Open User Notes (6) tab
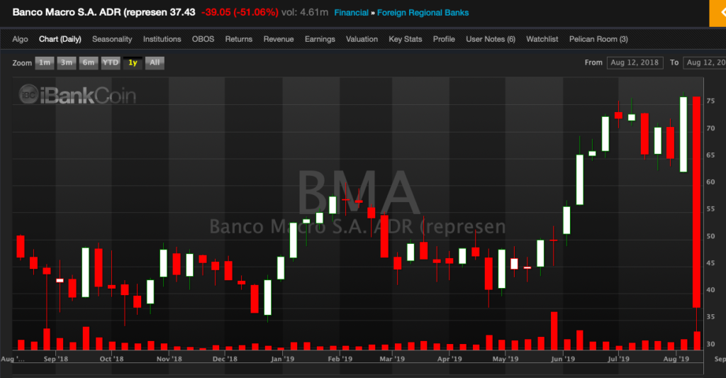This screenshot has height=378, width=726. (491, 40)
